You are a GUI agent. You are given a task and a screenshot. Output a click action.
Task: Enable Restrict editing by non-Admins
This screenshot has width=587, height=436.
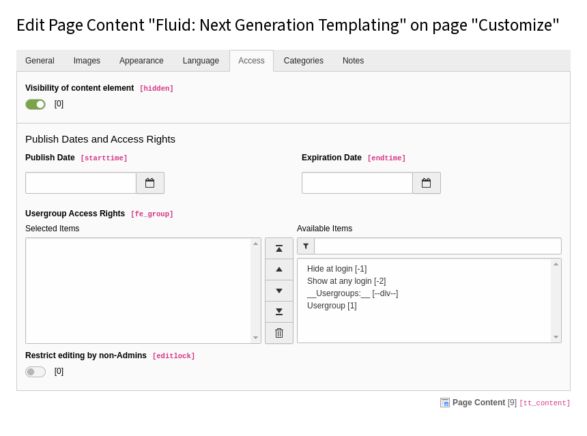click(35, 372)
